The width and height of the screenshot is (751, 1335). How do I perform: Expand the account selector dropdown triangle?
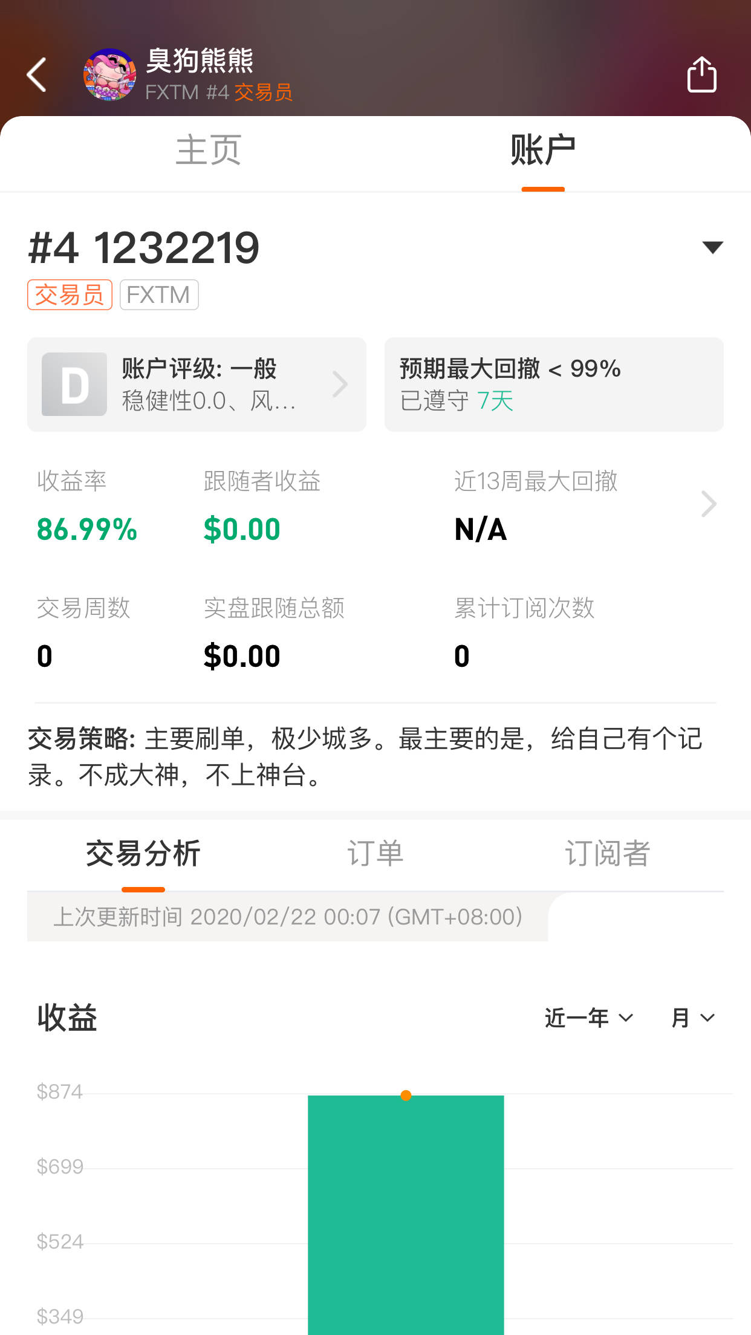pos(712,247)
